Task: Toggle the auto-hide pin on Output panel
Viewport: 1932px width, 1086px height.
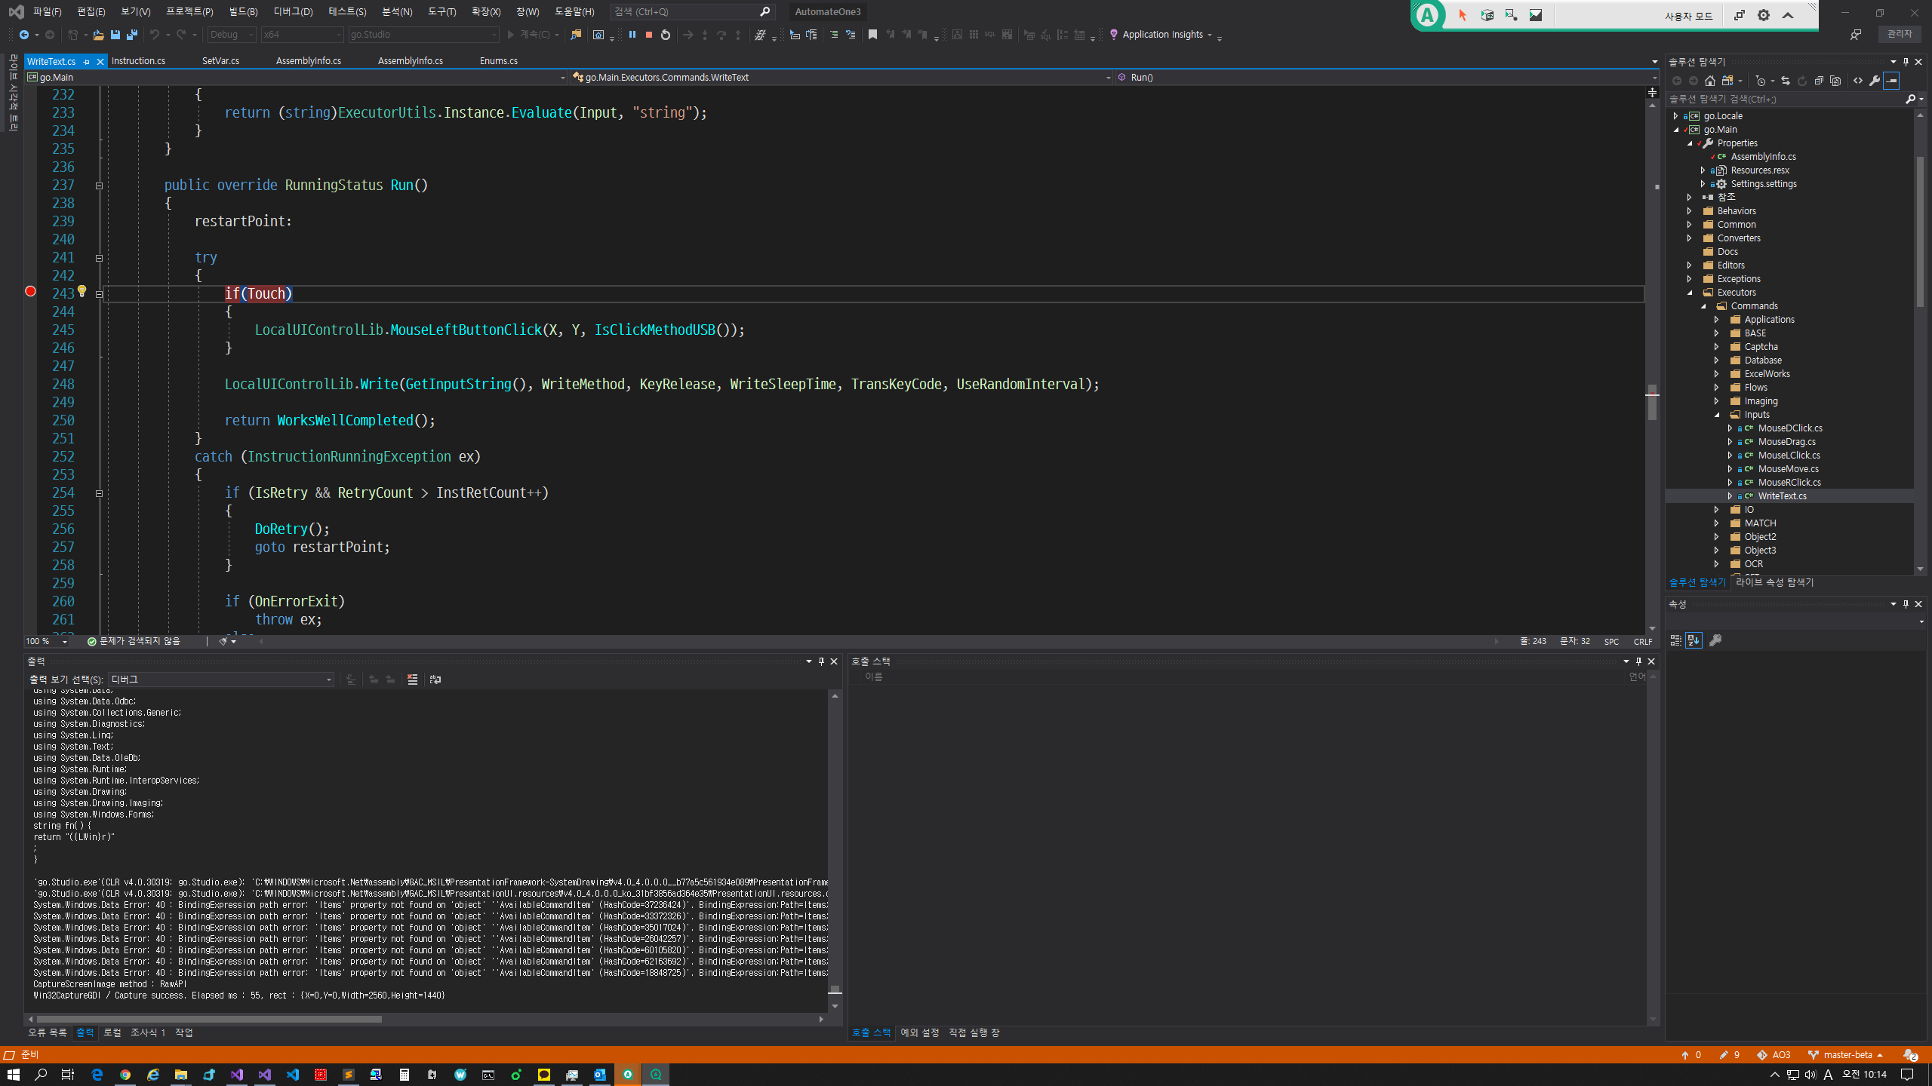Action: tap(821, 661)
